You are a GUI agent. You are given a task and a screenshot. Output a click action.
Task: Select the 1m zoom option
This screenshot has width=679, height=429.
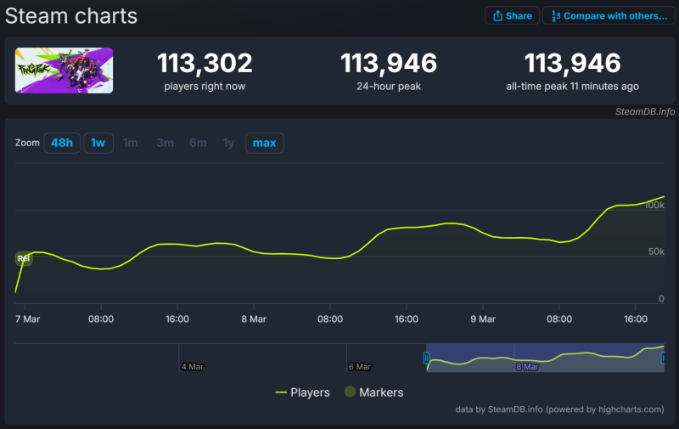tap(131, 143)
